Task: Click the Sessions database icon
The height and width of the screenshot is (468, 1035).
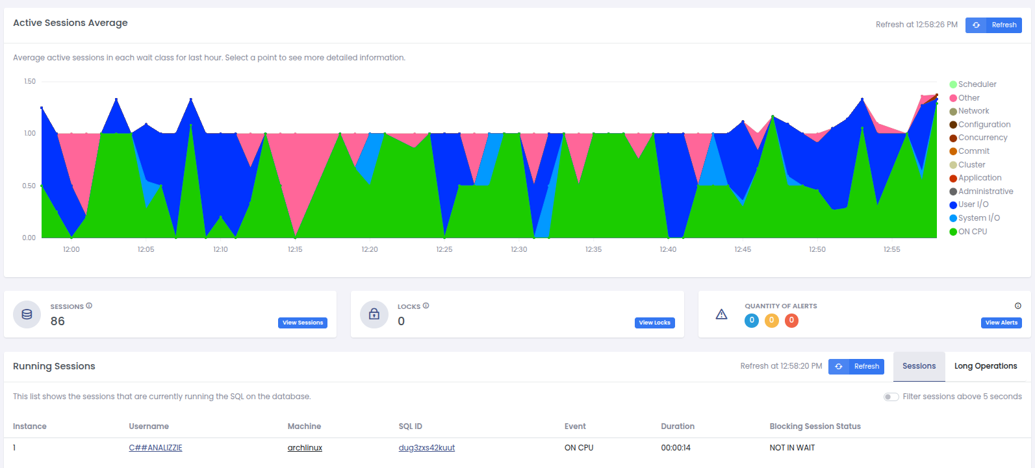Action: [x=27, y=315]
